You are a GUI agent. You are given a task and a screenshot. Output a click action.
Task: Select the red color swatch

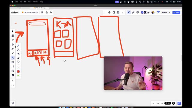click(18, 71)
